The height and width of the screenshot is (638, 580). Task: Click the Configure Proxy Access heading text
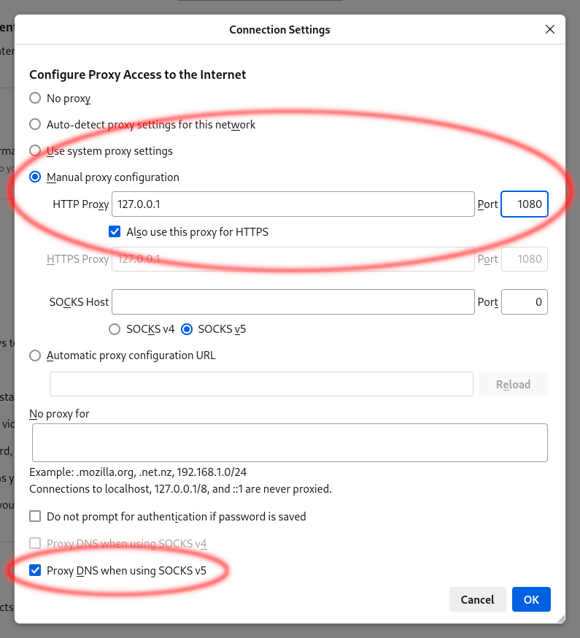137,75
